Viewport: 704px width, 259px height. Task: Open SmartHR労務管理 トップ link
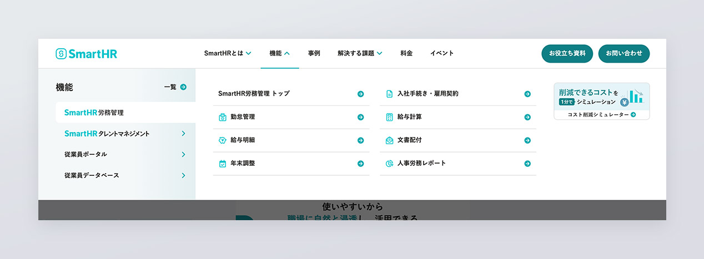tap(291, 94)
